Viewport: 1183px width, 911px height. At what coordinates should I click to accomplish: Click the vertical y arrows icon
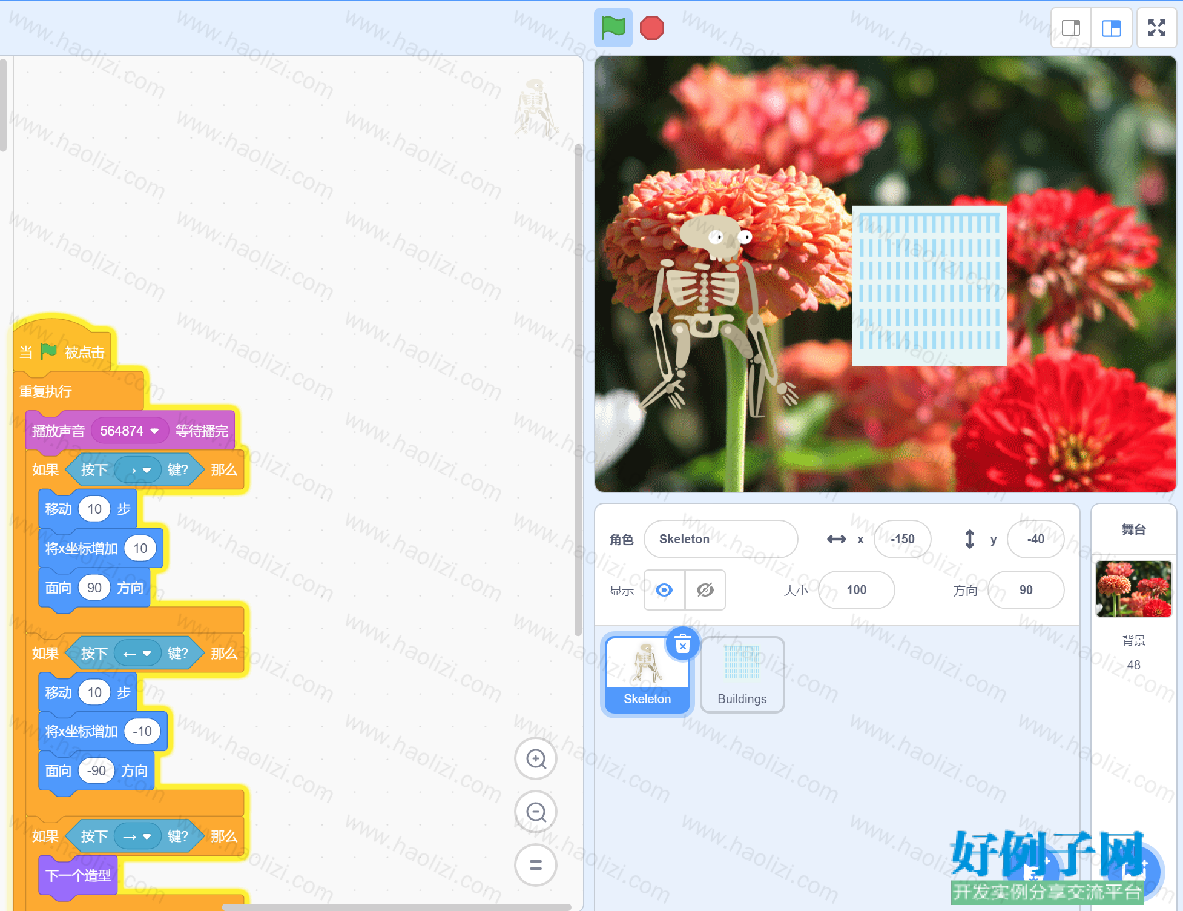[969, 539]
